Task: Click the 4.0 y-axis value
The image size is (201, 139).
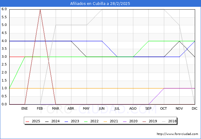Action: pyautogui.click(x=4, y=41)
